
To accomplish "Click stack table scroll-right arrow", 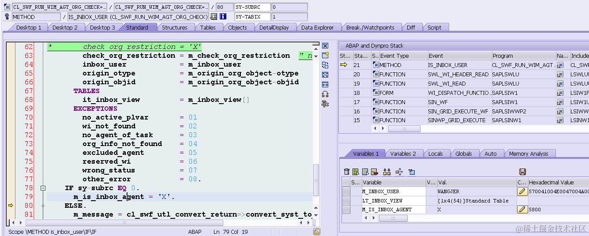I will point(383,128).
